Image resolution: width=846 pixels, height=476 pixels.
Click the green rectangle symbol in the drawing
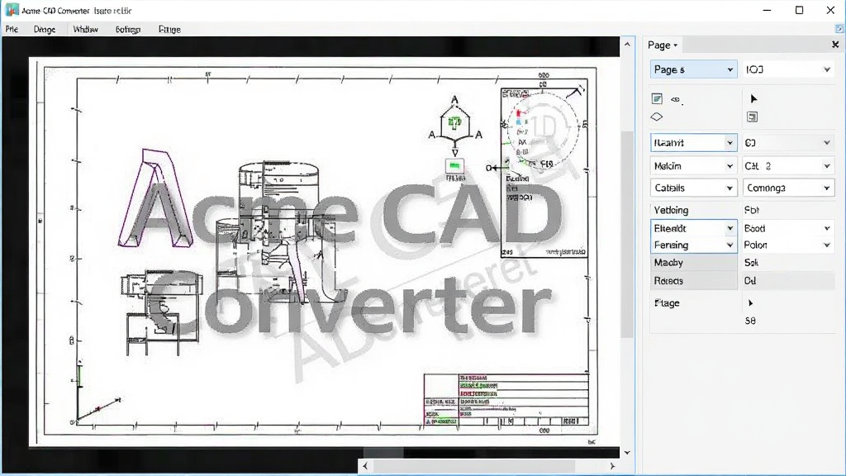[x=454, y=165]
